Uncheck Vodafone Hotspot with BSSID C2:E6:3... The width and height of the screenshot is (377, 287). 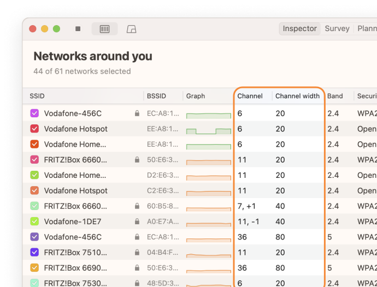coord(34,190)
